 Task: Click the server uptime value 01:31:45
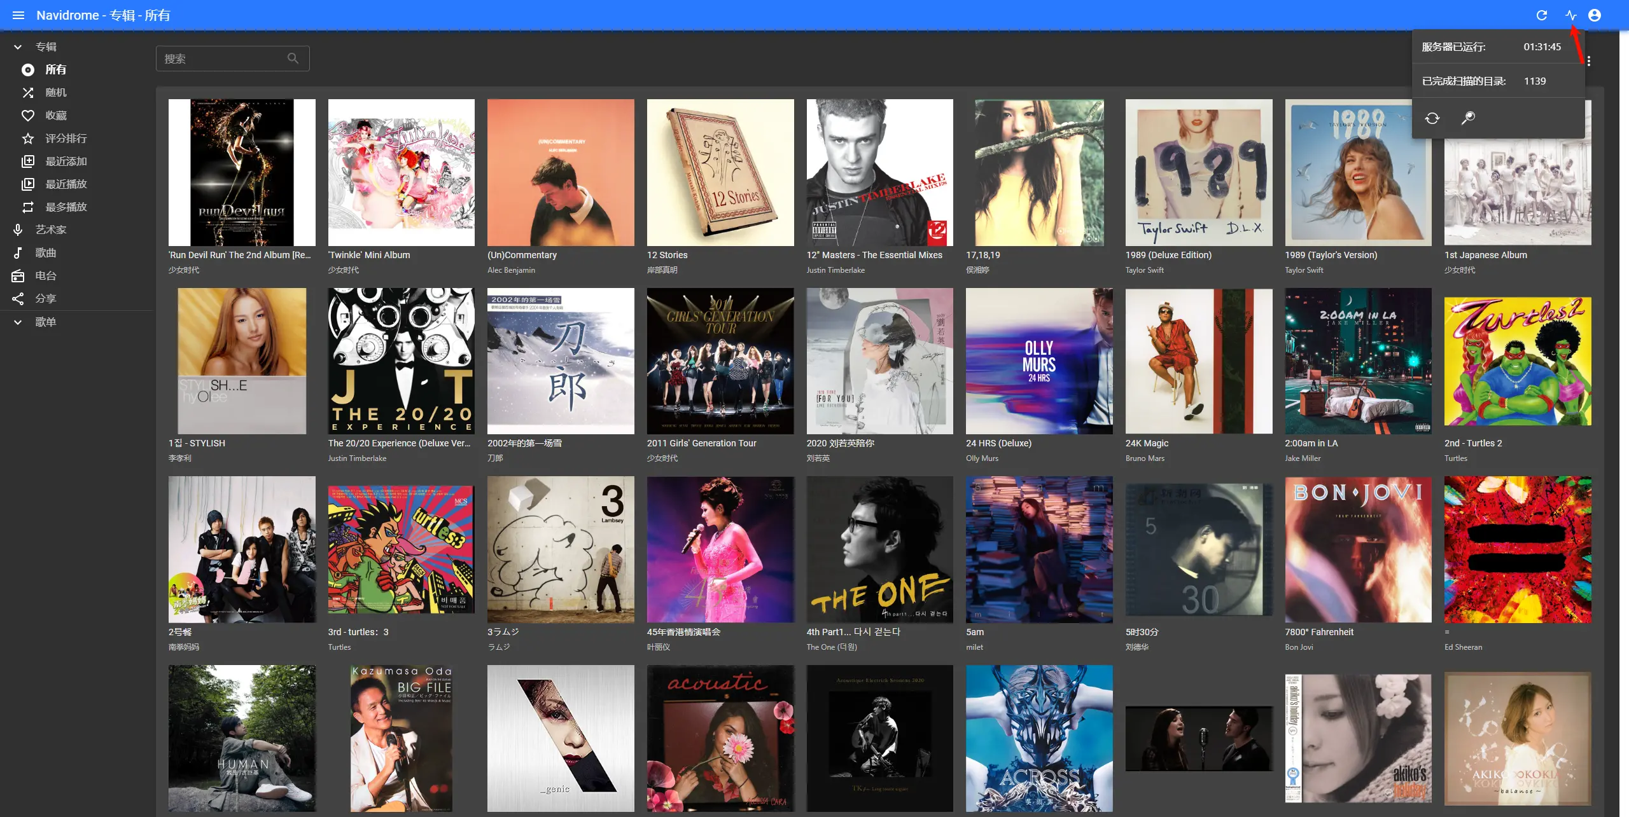click(x=1542, y=47)
